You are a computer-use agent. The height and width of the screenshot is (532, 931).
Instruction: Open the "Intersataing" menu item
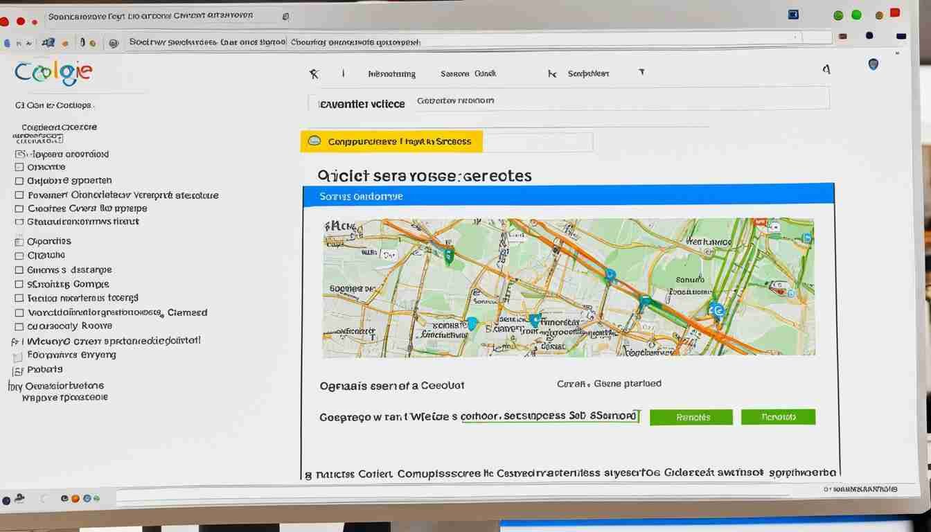coord(392,73)
